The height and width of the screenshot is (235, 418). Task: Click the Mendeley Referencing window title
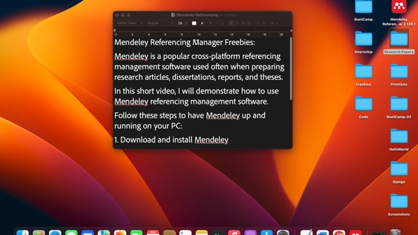pos(197,15)
